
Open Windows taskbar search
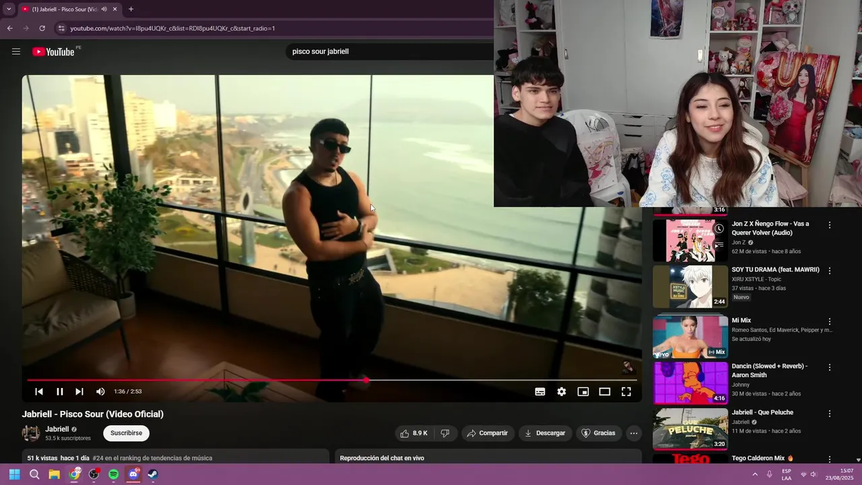(34, 474)
